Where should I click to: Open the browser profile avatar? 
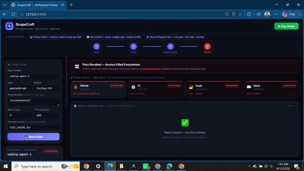click(x=267, y=14)
